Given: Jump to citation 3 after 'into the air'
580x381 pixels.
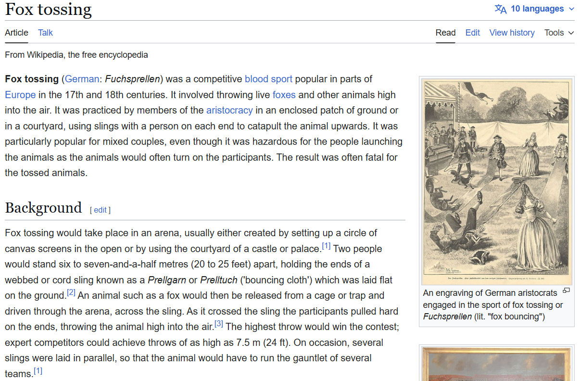Looking at the screenshot, I should [x=219, y=324].
